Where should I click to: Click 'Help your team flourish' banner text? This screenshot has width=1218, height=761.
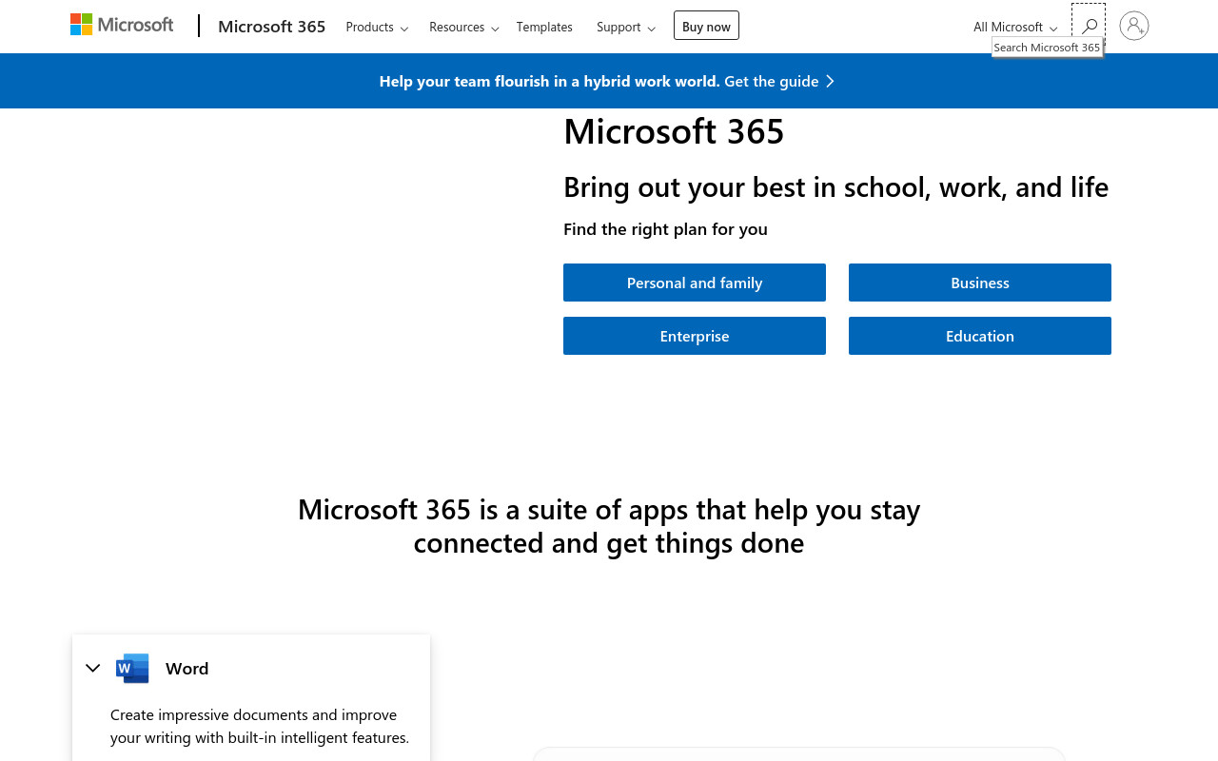549,81
